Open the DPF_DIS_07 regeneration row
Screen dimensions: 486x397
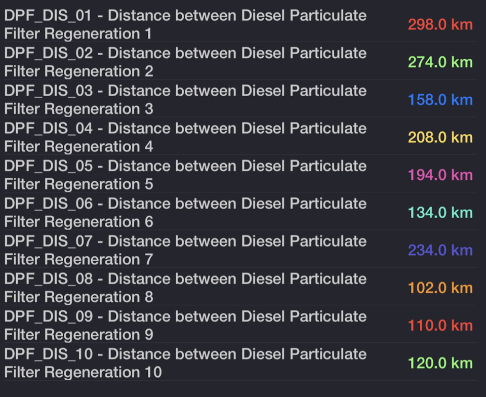click(x=185, y=250)
